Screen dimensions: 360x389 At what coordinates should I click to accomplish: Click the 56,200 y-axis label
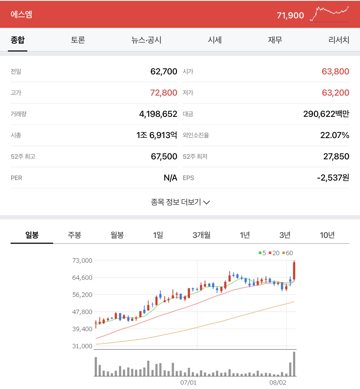(82, 295)
